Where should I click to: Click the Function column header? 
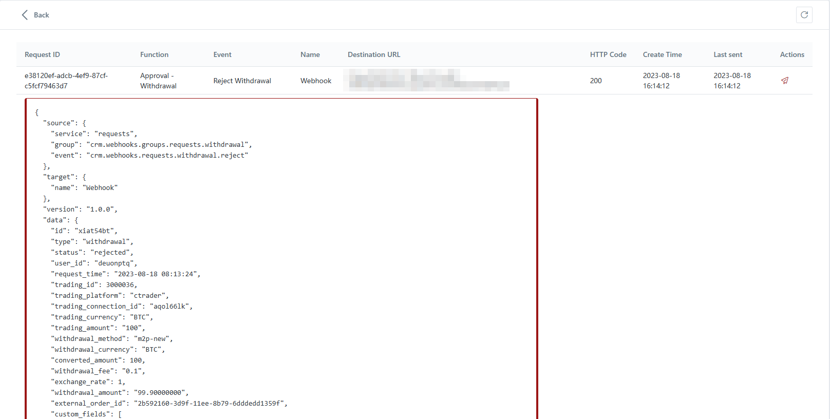[x=154, y=54]
